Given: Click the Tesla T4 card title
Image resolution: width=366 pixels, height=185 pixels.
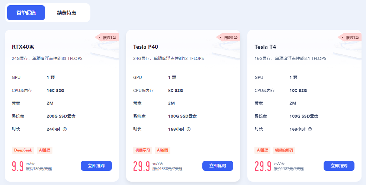Looking at the screenshot, I should (x=266, y=47).
